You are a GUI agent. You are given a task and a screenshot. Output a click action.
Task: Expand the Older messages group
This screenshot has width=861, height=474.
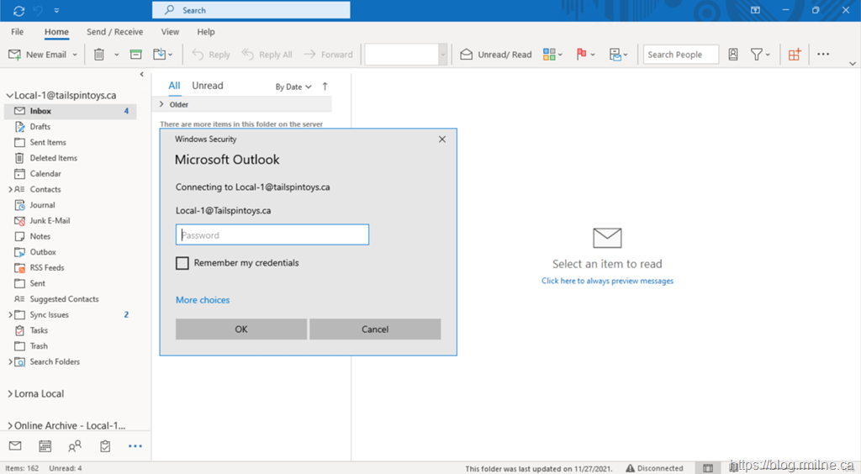pos(161,105)
